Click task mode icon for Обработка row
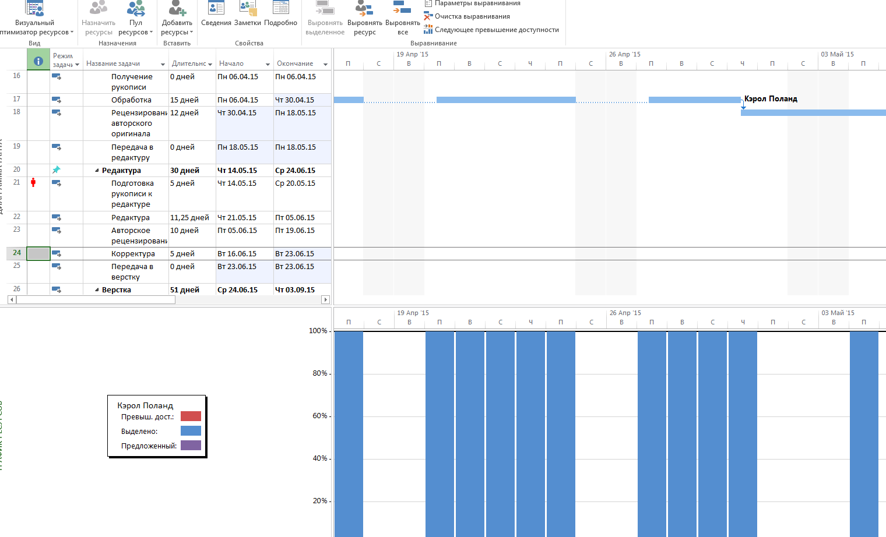Viewport: 886px width, 537px height. point(57,100)
